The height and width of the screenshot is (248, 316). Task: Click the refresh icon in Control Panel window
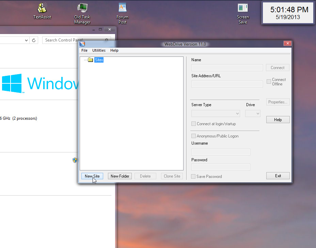[34, 40]
